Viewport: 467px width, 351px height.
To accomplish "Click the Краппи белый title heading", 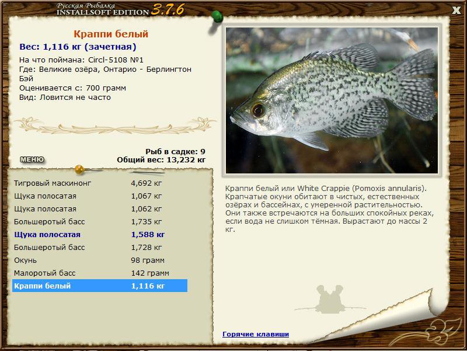I will (x=111, y=34).
